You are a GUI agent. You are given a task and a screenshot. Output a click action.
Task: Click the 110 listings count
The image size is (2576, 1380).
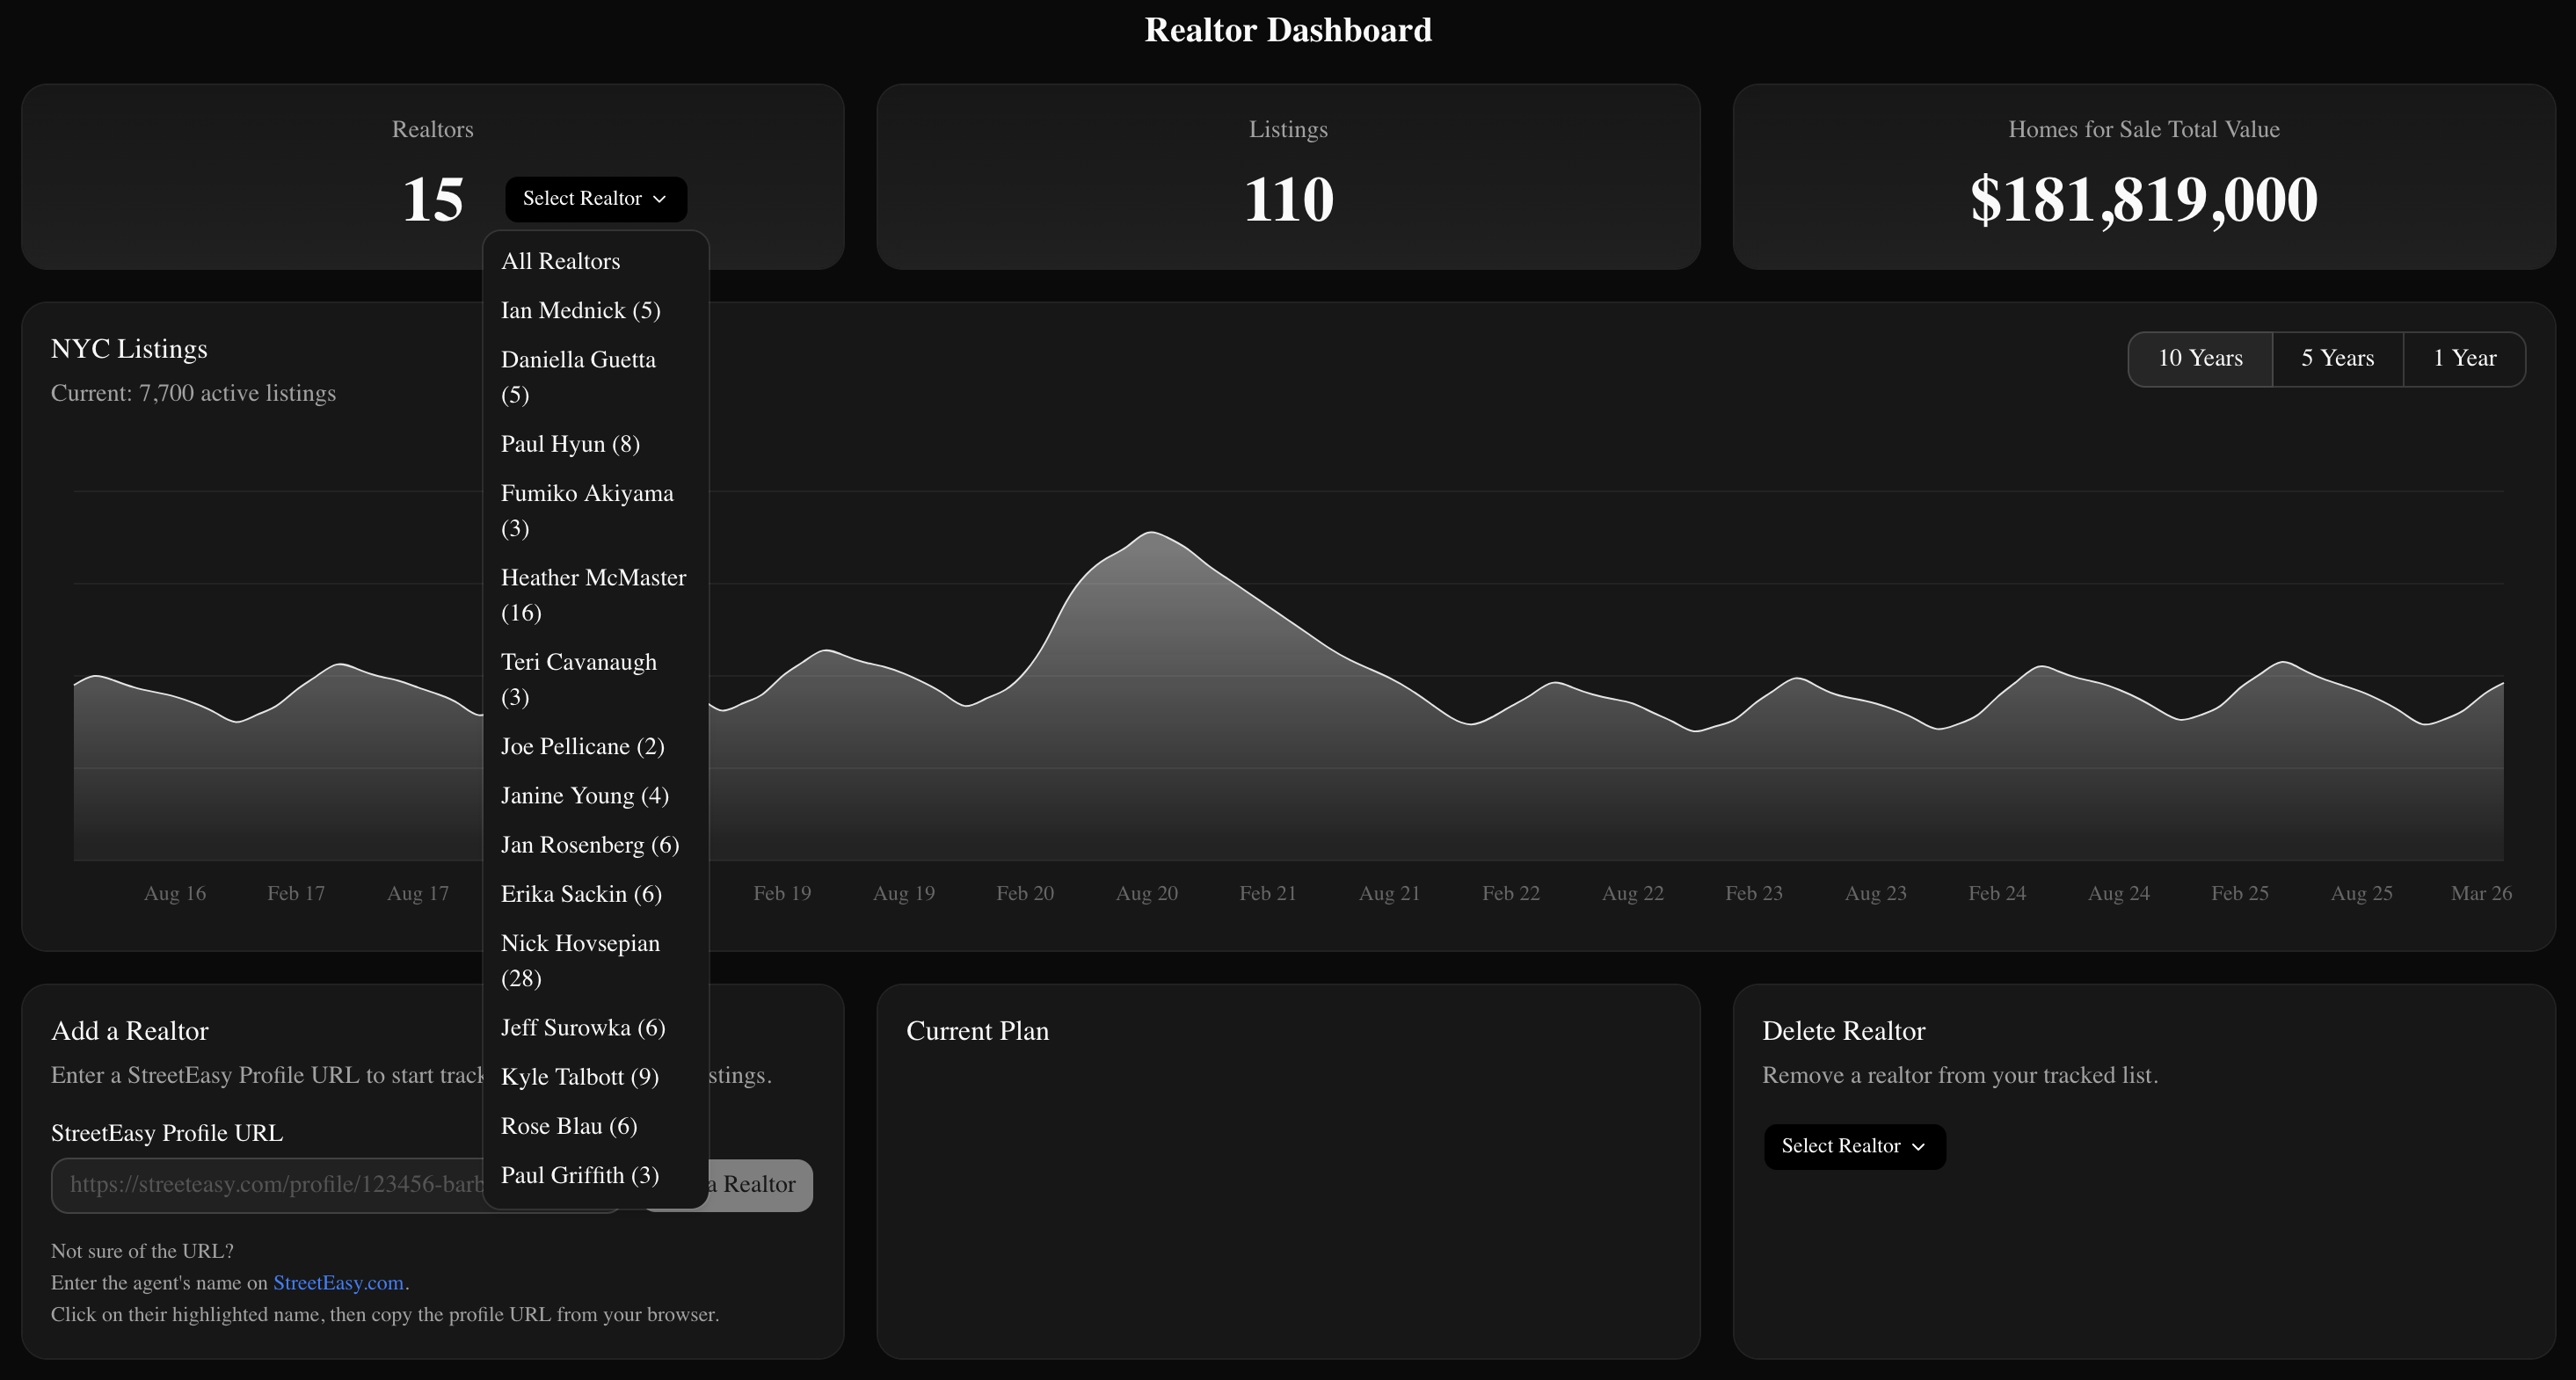(x=1288, y=199)
